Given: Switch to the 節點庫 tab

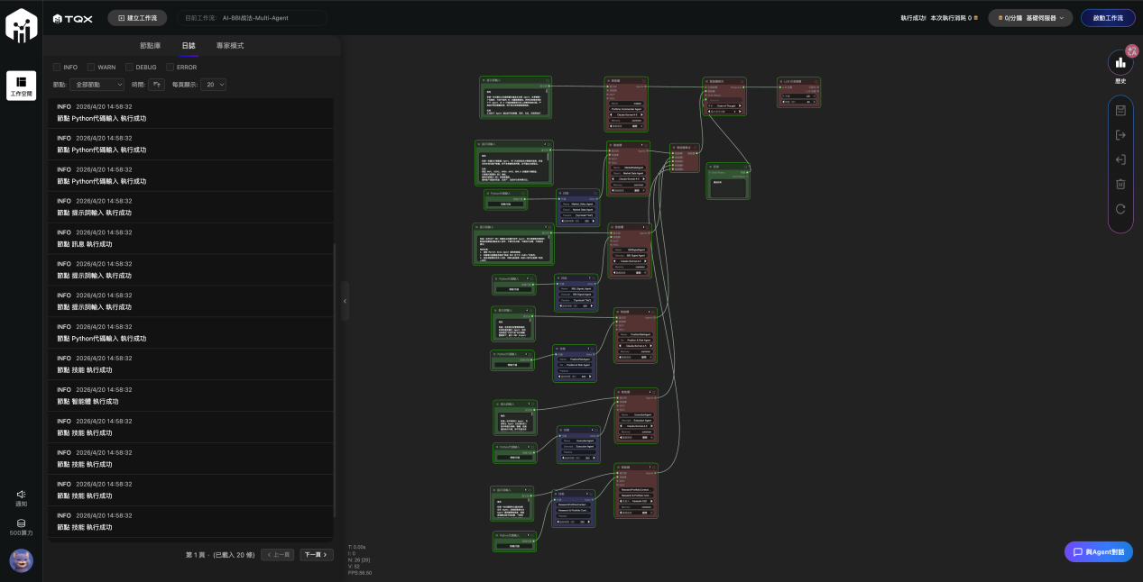Looking at the screenshot, I should point(151,46).
